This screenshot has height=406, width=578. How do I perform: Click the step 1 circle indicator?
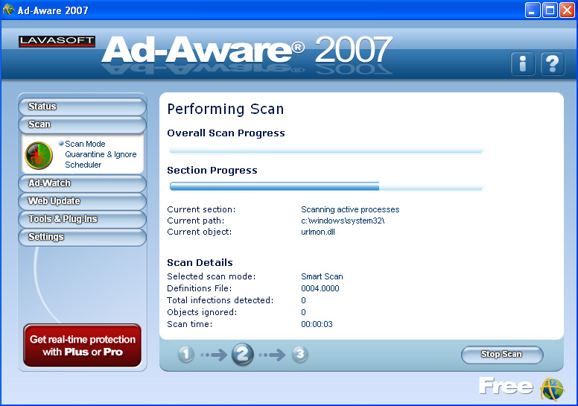186,355
